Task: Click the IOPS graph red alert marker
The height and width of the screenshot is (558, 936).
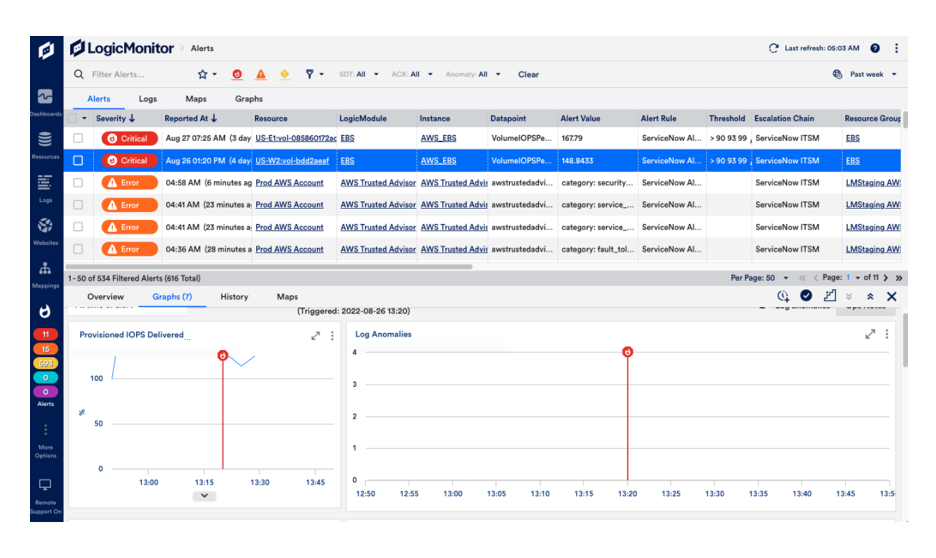Action: [223, 355]
